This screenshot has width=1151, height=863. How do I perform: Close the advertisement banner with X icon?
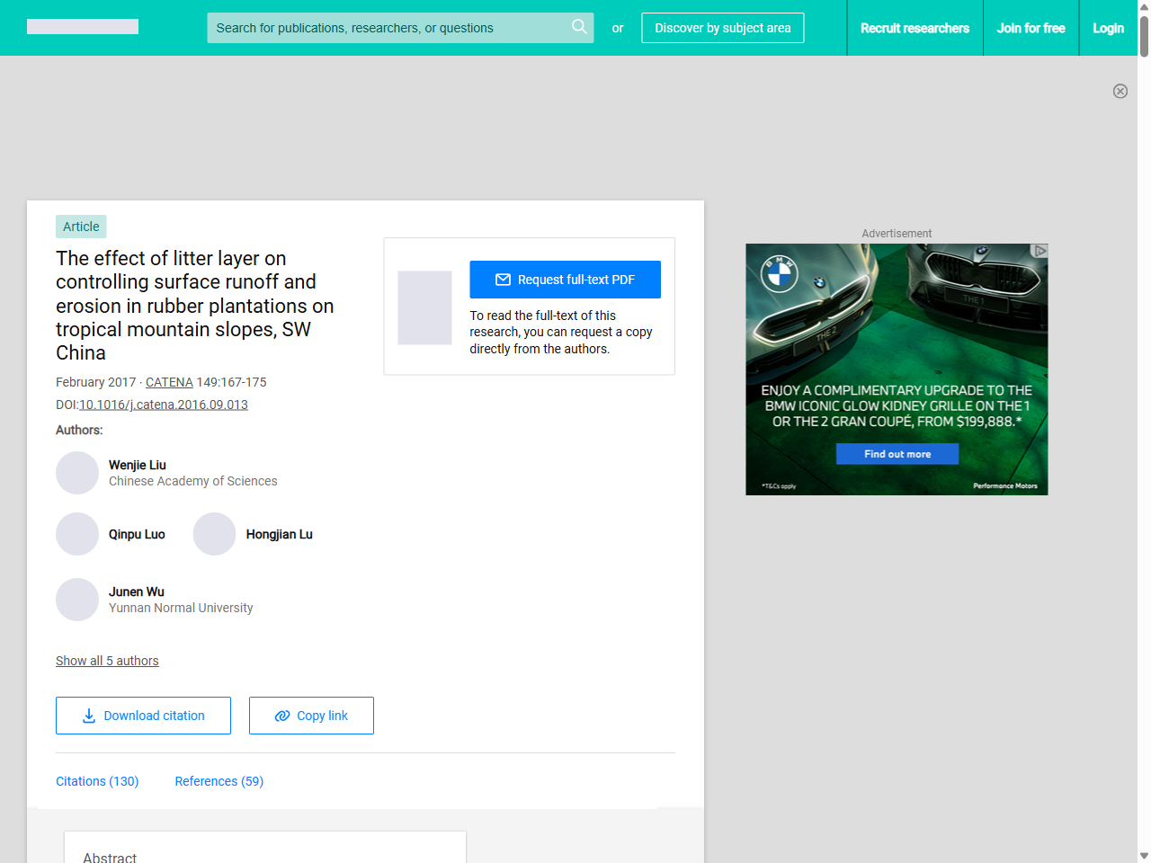1120,91
